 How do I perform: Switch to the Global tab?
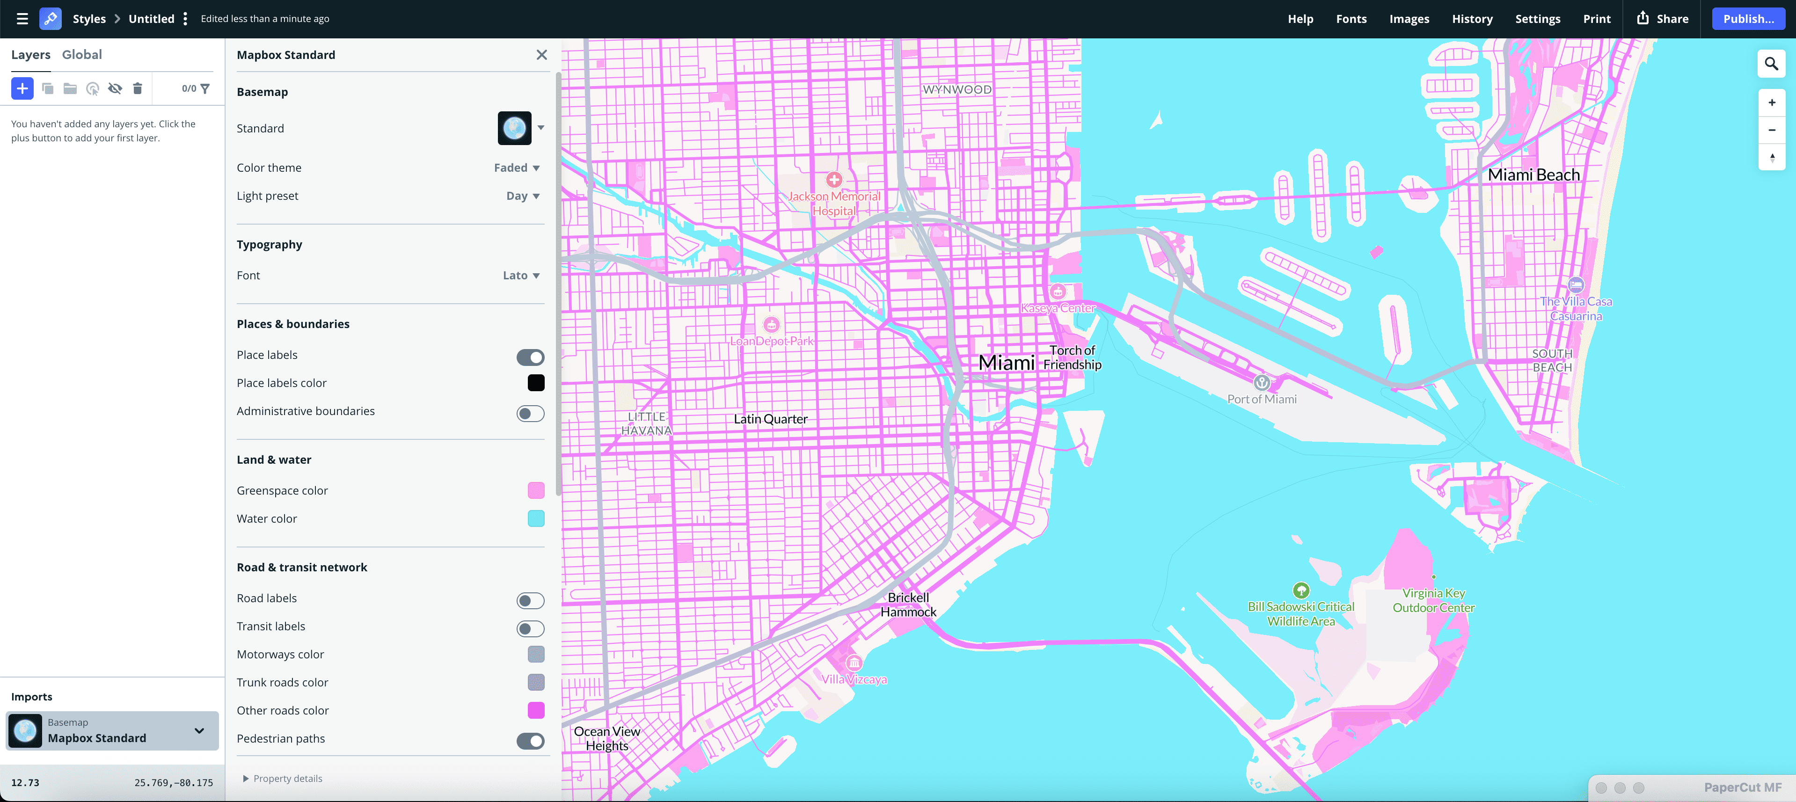coord(81,54)
